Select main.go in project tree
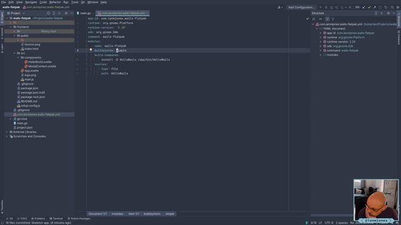Image resolution: width=401 pixels, height=225 pixels. 21,123
